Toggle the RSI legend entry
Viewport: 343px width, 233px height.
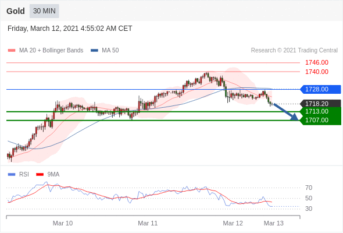click(x=19, y=175)
